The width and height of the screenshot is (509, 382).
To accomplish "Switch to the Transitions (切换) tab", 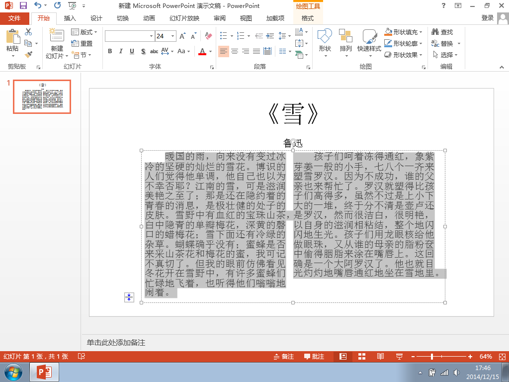I will click(x=123, y=18).
